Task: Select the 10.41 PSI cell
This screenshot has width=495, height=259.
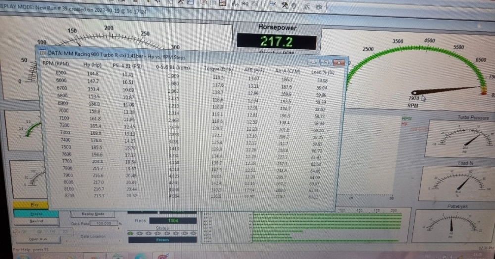Action: click(x=128, y=74)
